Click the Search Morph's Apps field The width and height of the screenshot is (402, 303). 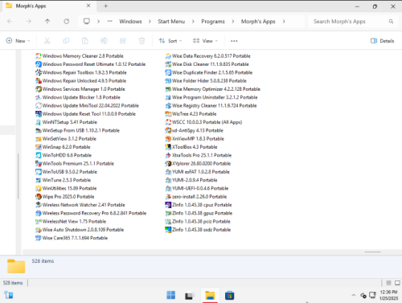coord(353,22)
